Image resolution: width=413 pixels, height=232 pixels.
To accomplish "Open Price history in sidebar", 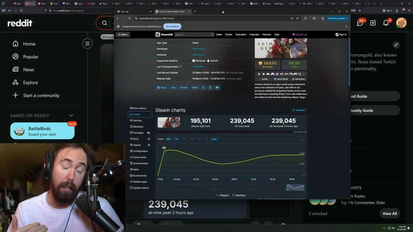I will point(140,108).
